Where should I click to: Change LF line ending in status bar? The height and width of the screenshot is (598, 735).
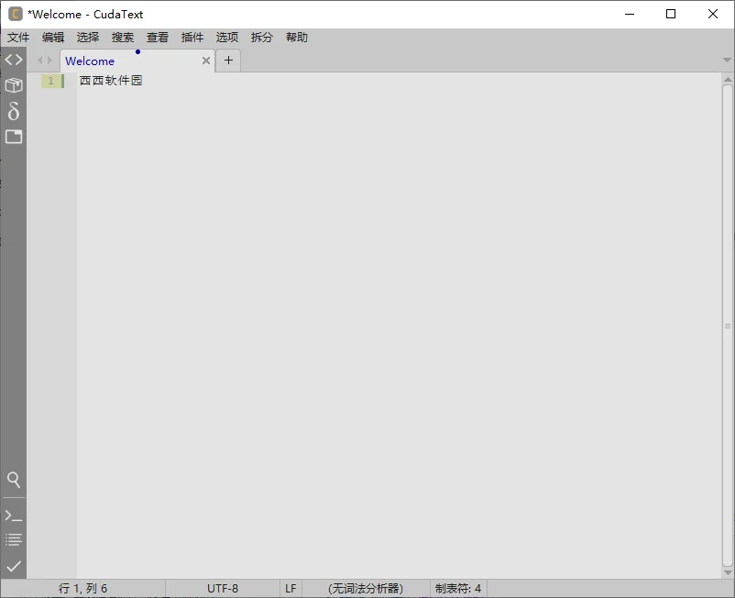point(291,588)
